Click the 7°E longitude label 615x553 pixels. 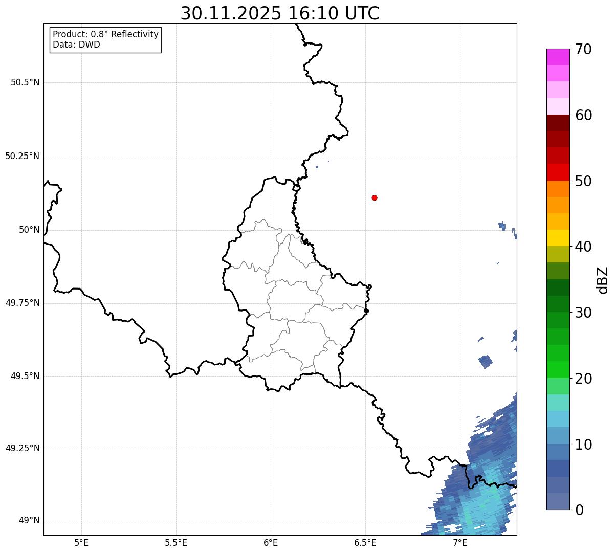pyautogui.click(x=460, y=542)
